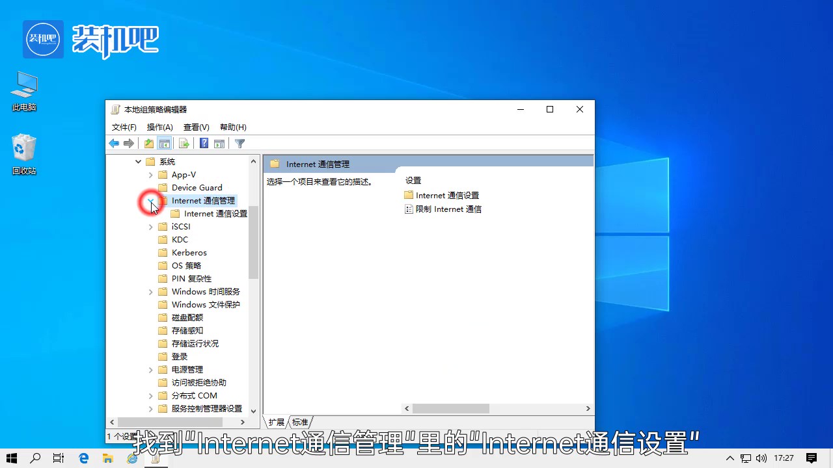
Task: Select the Up one level folder icon
Action: 148,143
